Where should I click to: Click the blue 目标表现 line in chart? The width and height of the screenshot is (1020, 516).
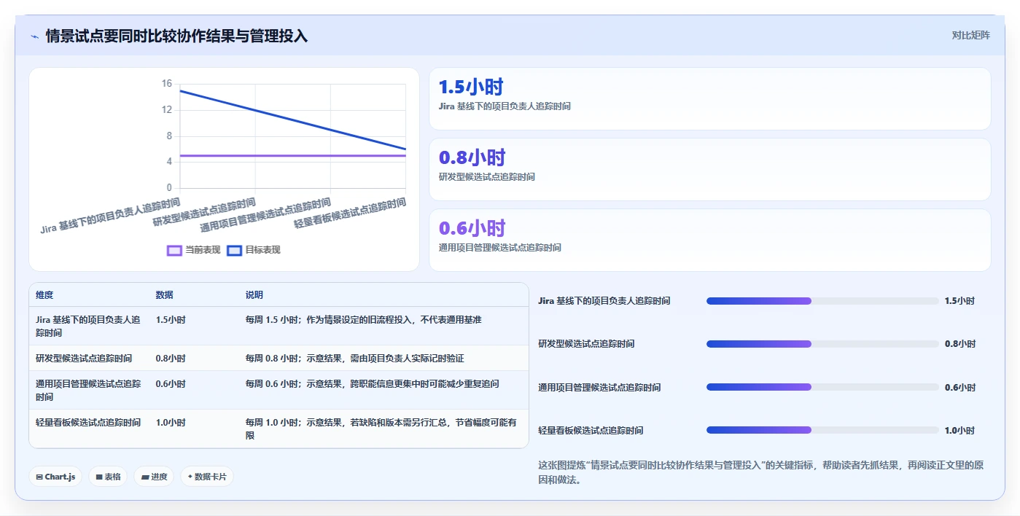click(292, 120)
